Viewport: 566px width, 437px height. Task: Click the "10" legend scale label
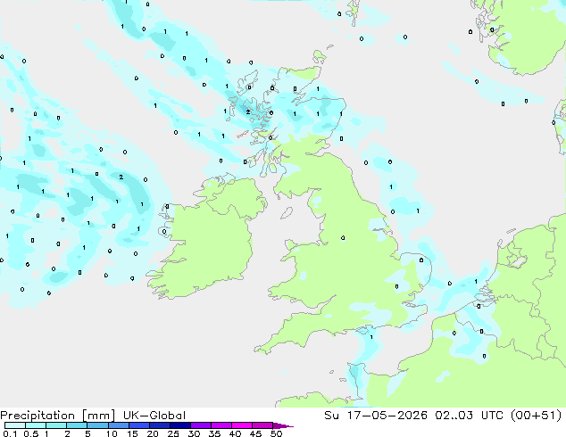112,433
